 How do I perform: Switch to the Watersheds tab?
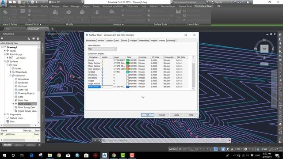point(144,41)
